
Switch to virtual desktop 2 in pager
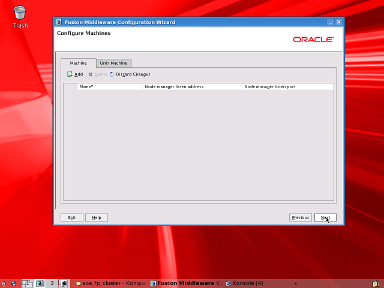coord(40,283)
